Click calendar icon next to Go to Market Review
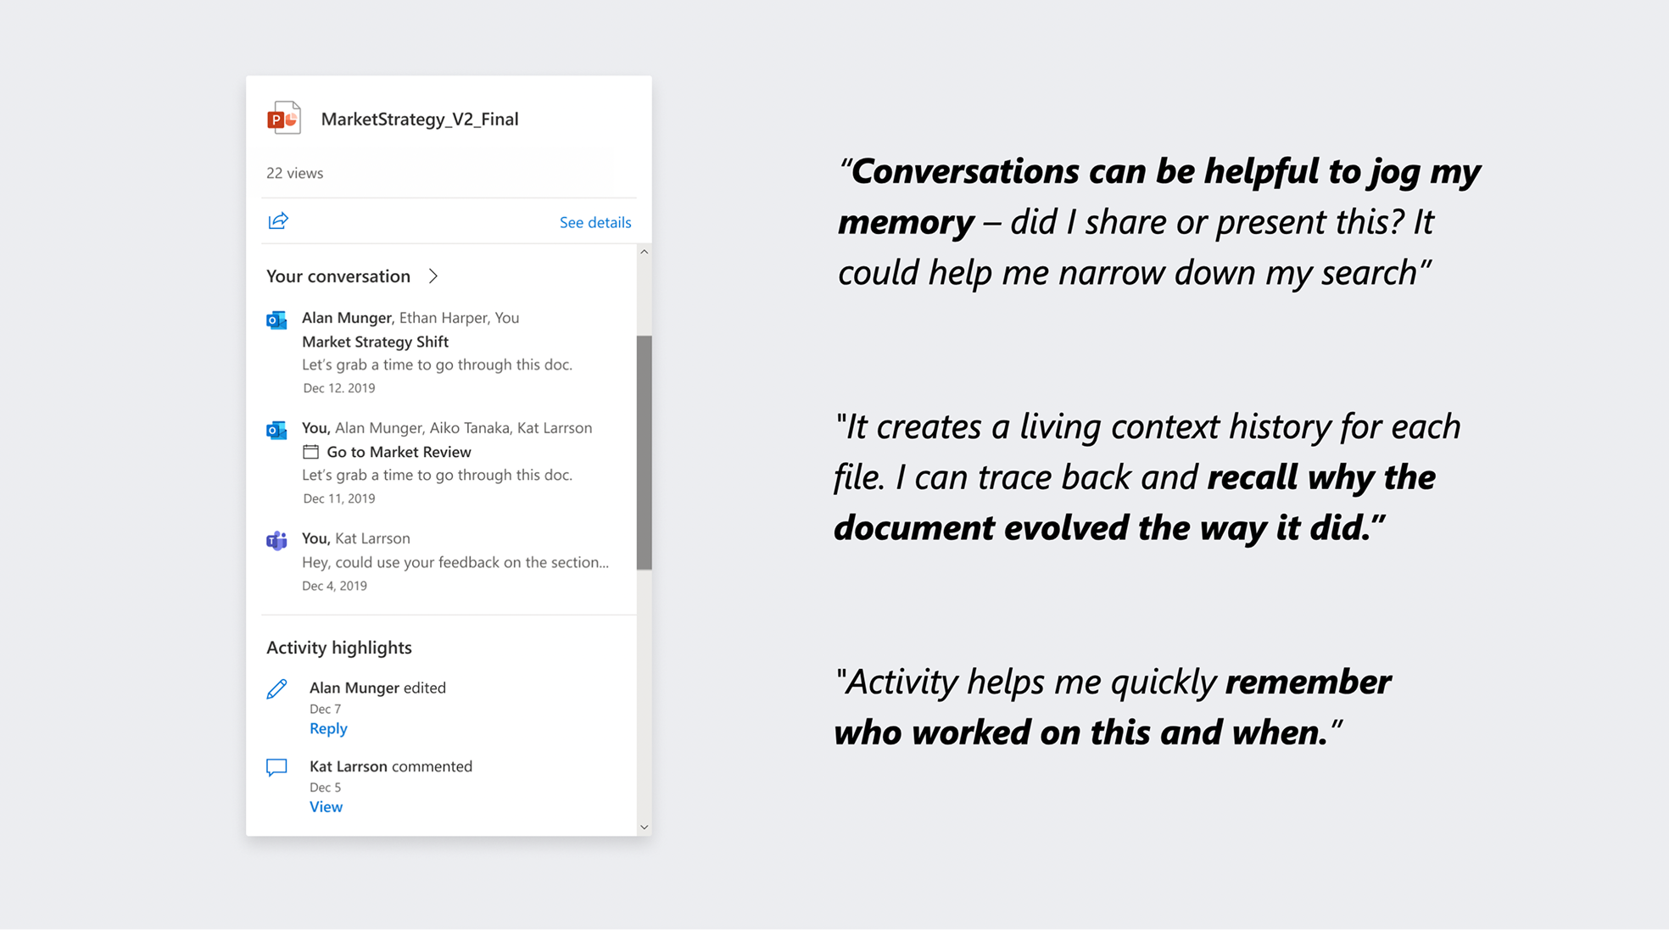This screenshot has width=1669, height=930. pos(311,452)
